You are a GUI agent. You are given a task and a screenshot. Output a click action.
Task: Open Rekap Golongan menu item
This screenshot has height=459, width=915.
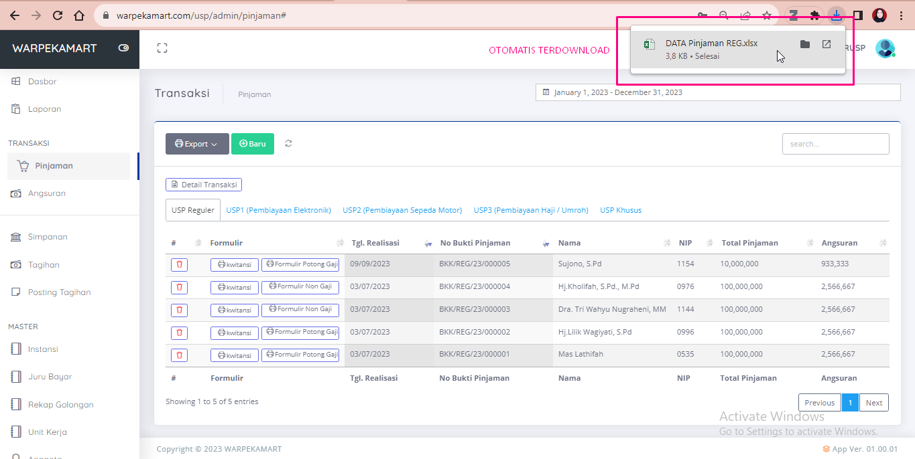[60, 405]
